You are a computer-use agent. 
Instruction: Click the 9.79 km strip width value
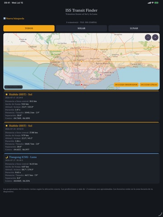coord(25,136)
